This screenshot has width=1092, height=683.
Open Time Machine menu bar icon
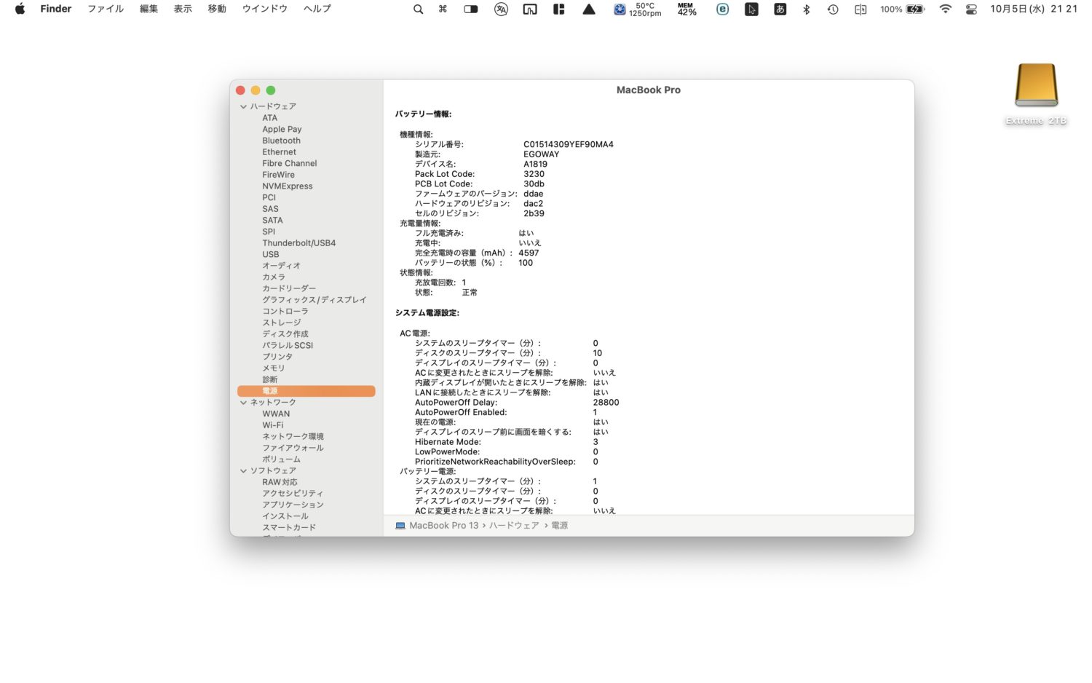(833, 9)
